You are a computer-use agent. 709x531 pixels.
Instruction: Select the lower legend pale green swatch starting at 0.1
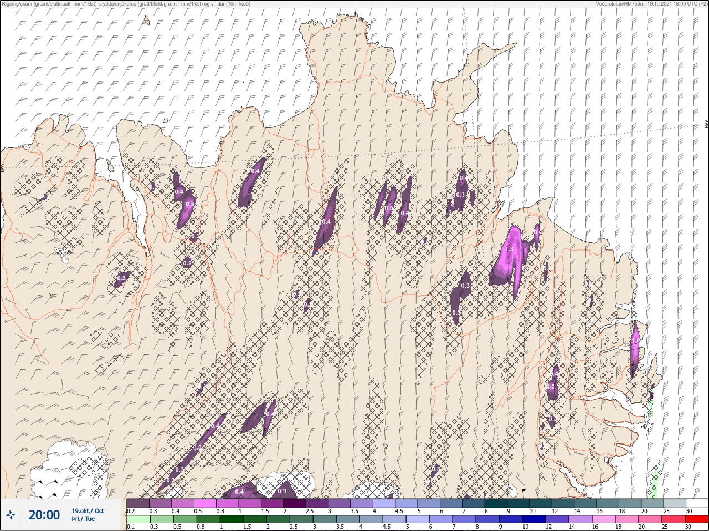click(x=138, y=519)
